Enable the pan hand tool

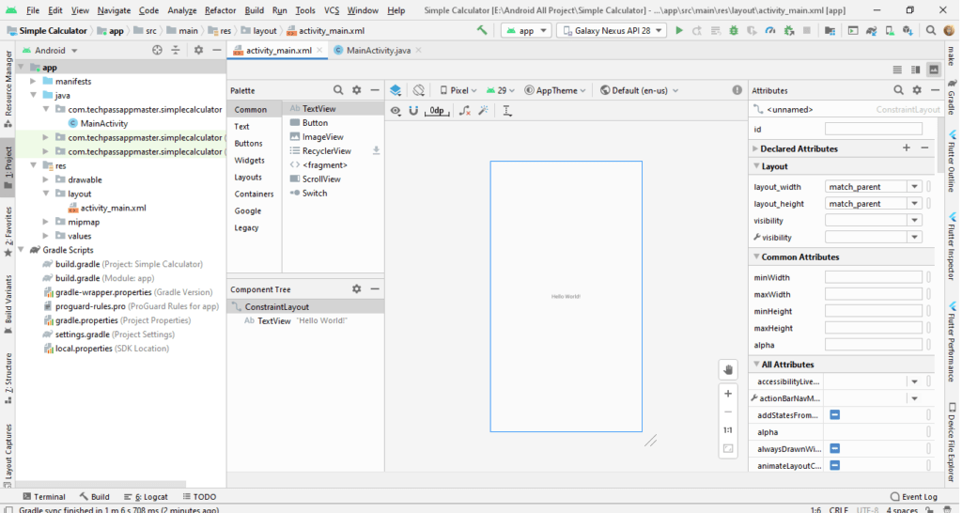click(x=728, y=369)
